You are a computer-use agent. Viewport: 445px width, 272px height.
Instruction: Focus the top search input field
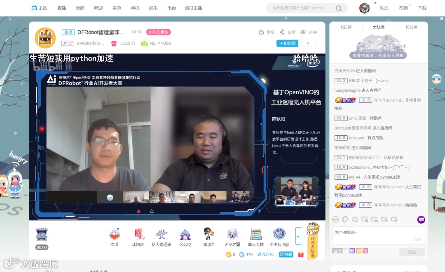(x=301, y=8)
